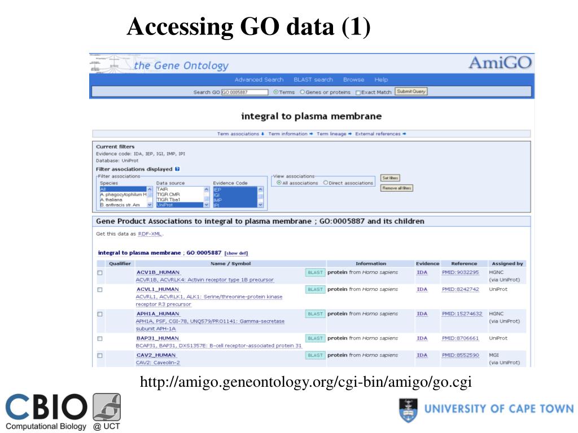Tick the checkbox for ACV1B_HUMAN row

click(100, 273)
